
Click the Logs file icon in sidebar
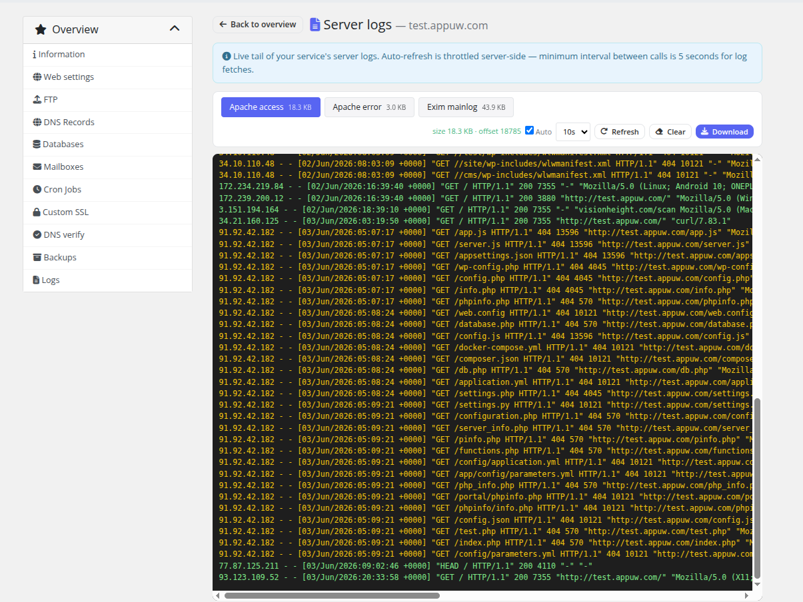pyautogui.click(x=36, y=280)
